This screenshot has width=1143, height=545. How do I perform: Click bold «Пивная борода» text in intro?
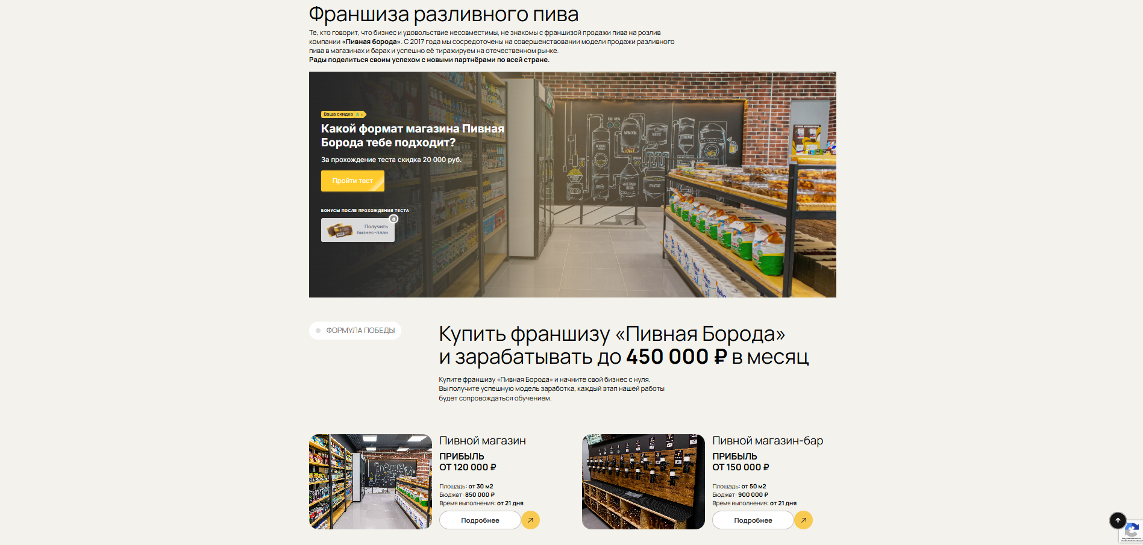point(372,42)
